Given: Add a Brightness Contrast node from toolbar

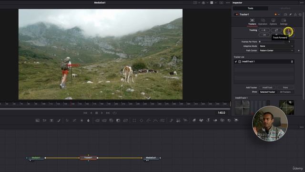Looking at the screenshot, I should (81, 120).
